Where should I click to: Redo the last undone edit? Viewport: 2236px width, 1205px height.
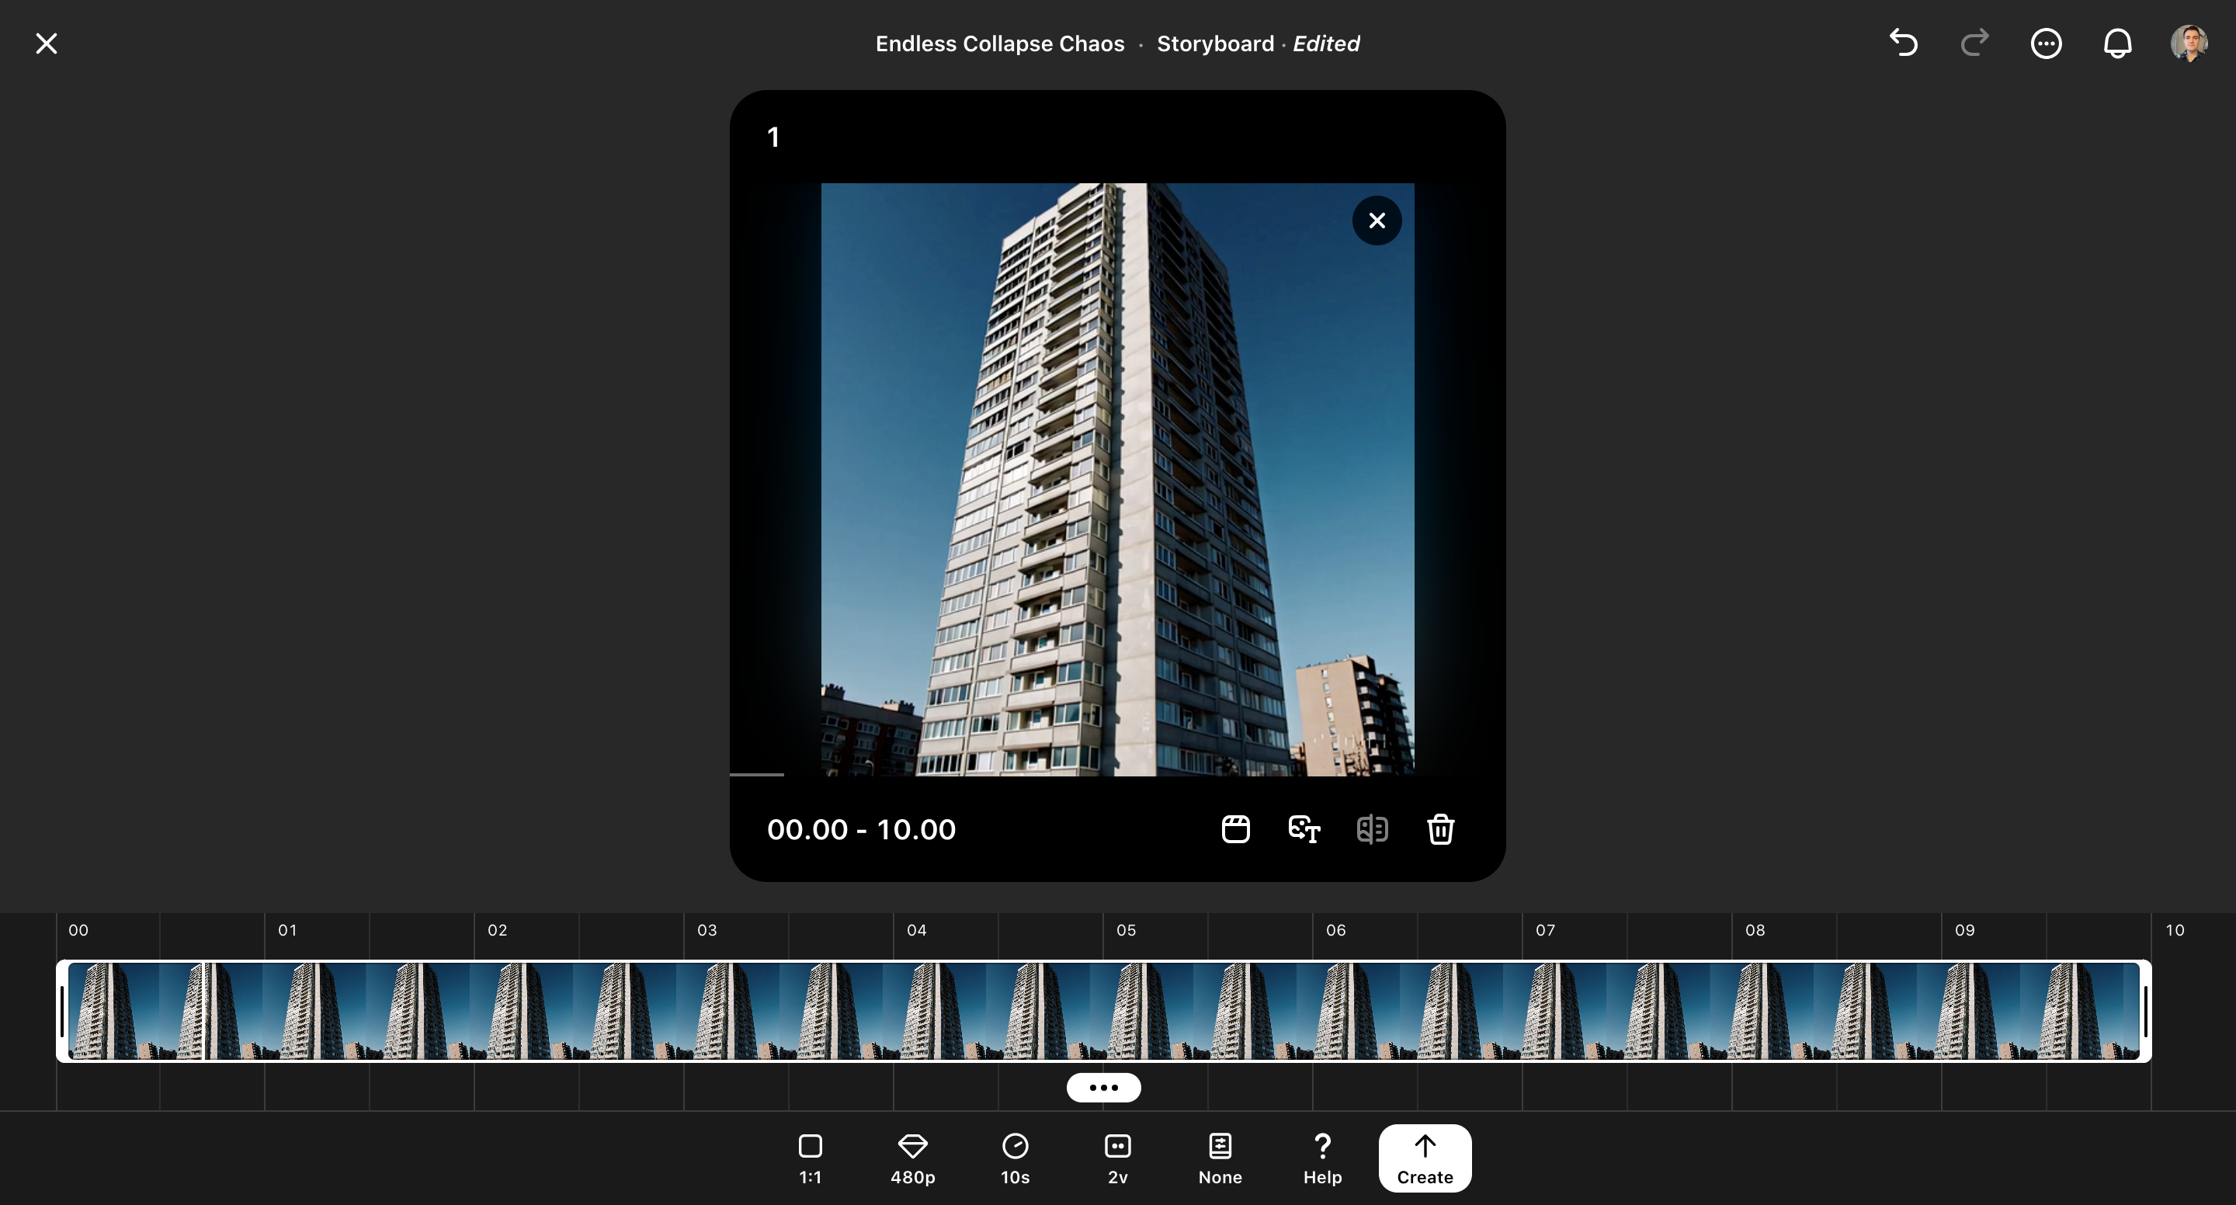(x=1974, y=43)
